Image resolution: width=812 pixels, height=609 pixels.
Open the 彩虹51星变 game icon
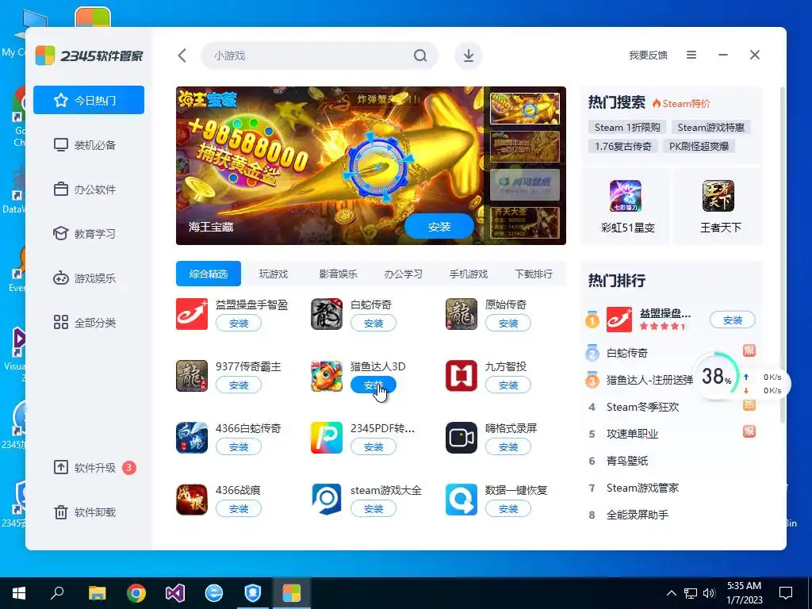point(626,196)
